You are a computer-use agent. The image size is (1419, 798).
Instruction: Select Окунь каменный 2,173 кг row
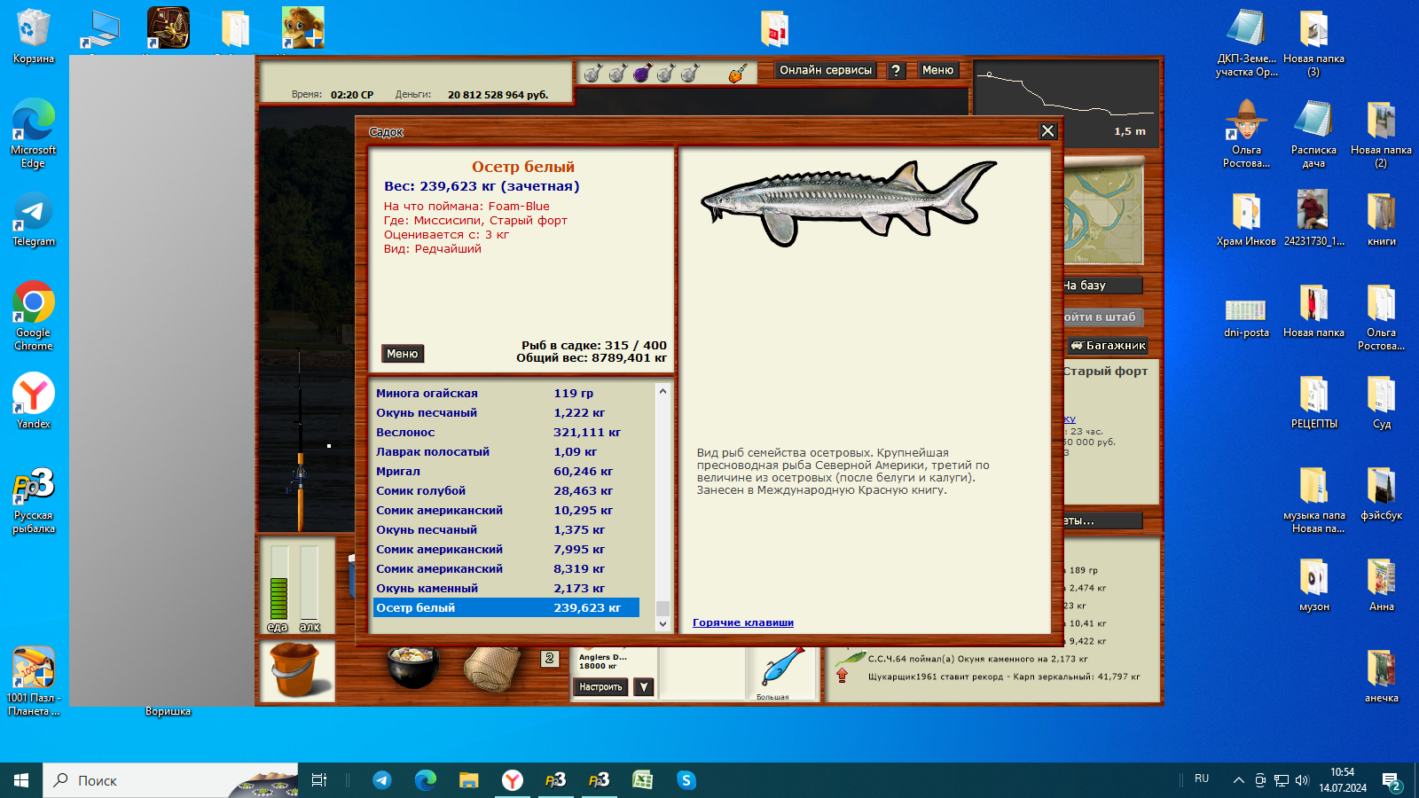pos(506,588)
